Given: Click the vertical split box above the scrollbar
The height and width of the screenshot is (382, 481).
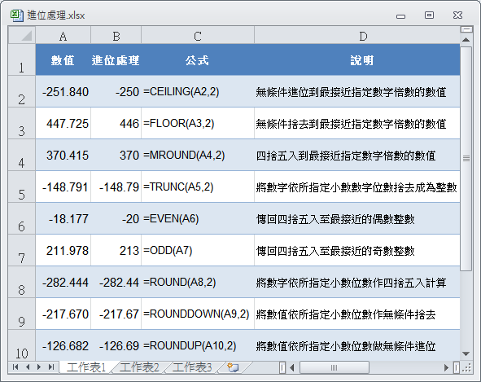Looking at the screenshot, I should pyautogui.click(x=466, y=29).
